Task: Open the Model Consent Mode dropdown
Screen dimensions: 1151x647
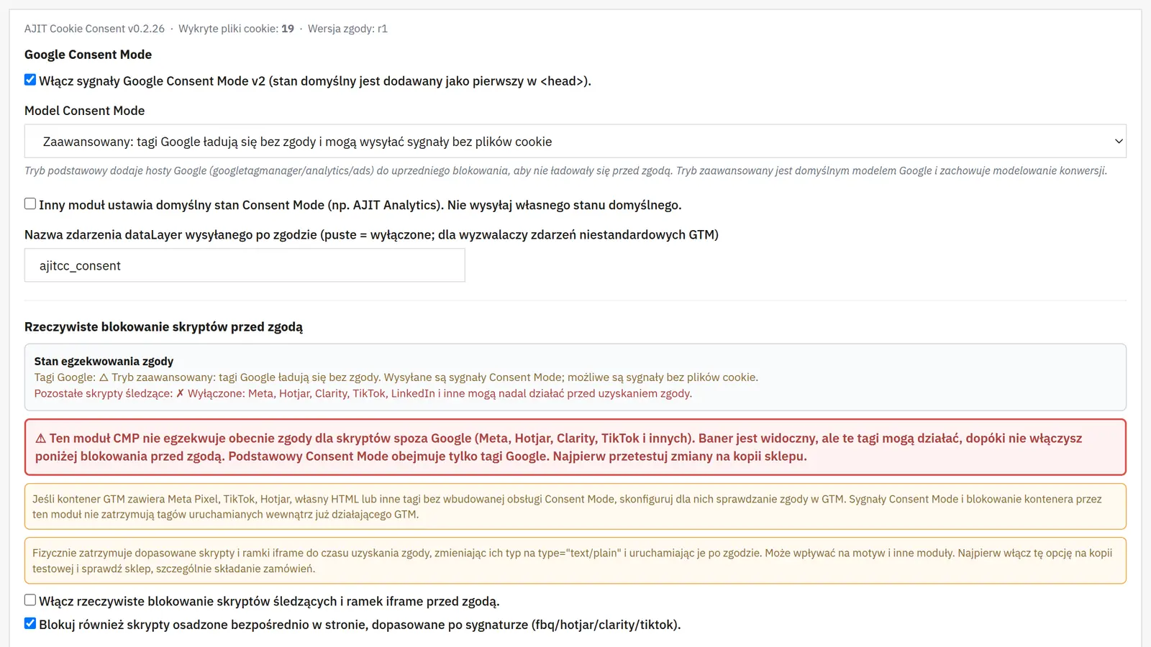Action: [575, 142]
